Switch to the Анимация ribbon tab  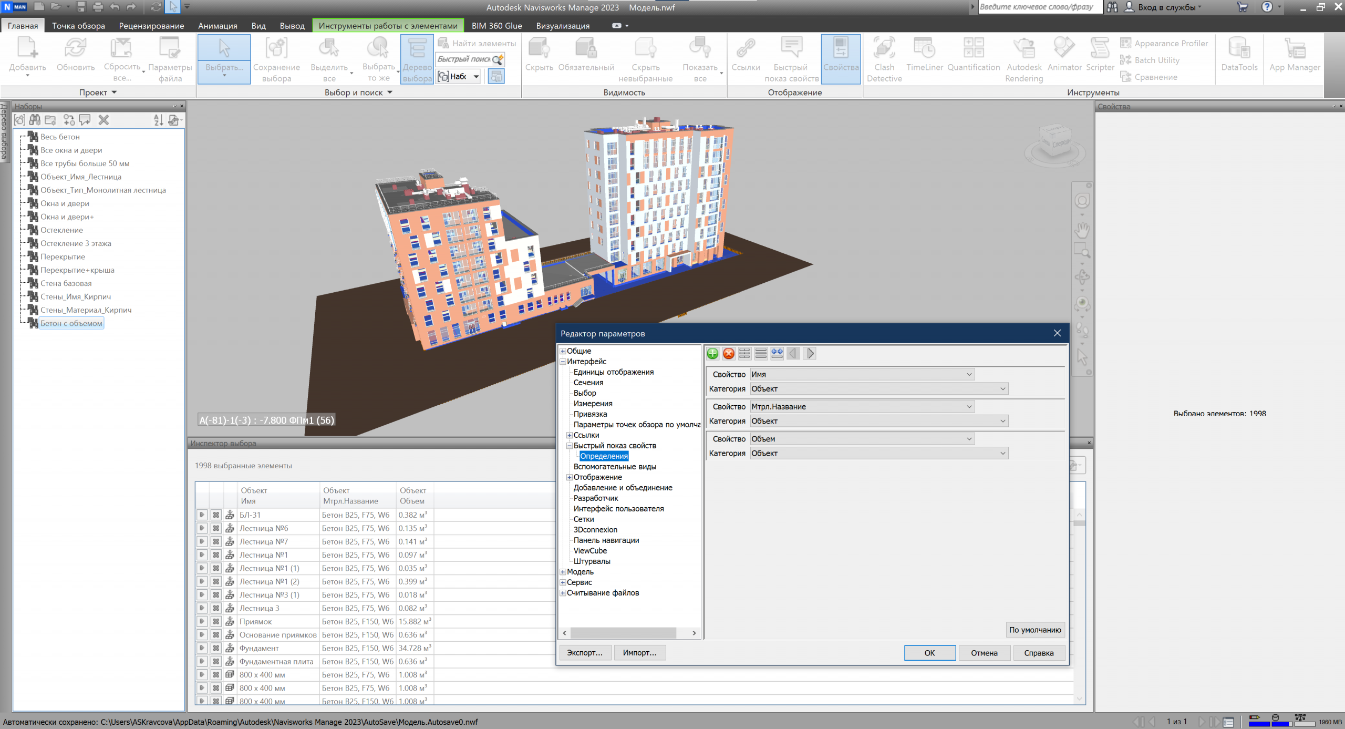click(x=218, y=25)
